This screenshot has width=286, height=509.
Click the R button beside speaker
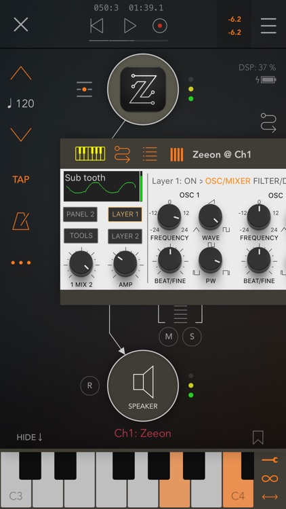90,385
